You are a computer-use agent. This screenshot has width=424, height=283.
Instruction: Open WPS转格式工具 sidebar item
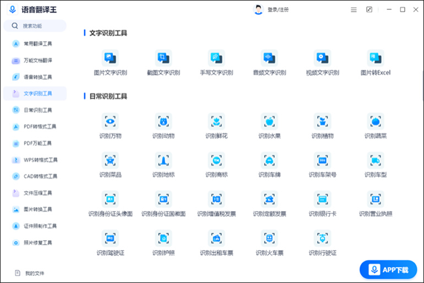(35, 160)
